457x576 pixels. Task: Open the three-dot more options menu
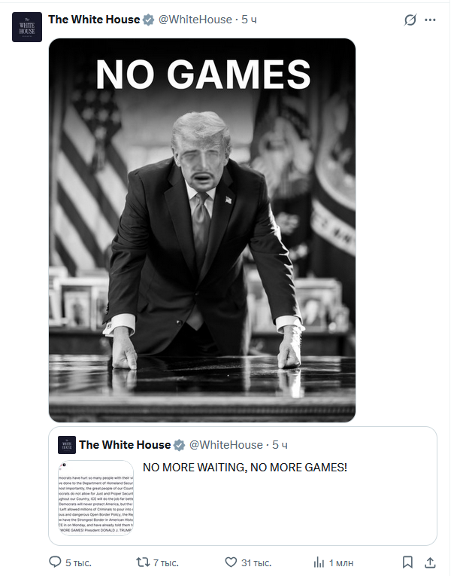(x=430, y=20)
